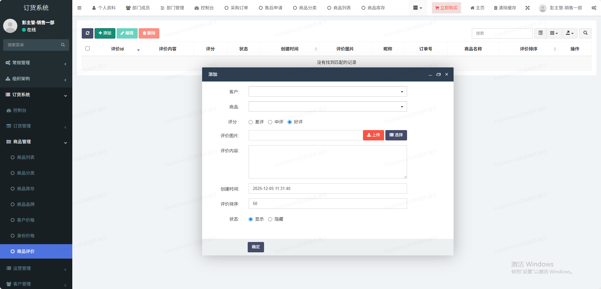The width and height of the screenshot is (601, 289).
Task: Check the select-all checkbox in table header
Action: (x=87, y=49)
